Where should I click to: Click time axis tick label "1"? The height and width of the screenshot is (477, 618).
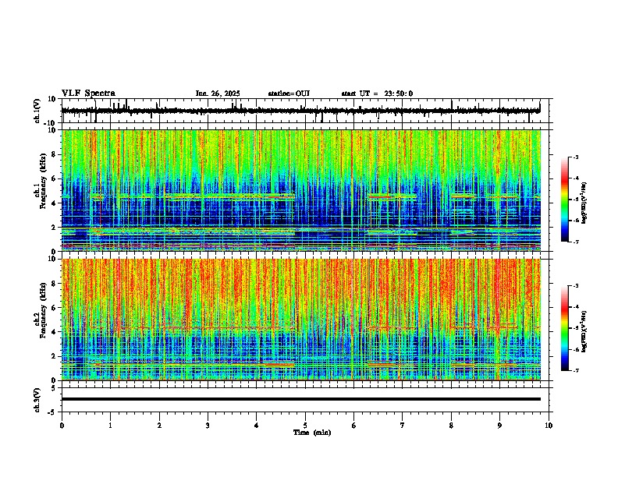[110, 426]
